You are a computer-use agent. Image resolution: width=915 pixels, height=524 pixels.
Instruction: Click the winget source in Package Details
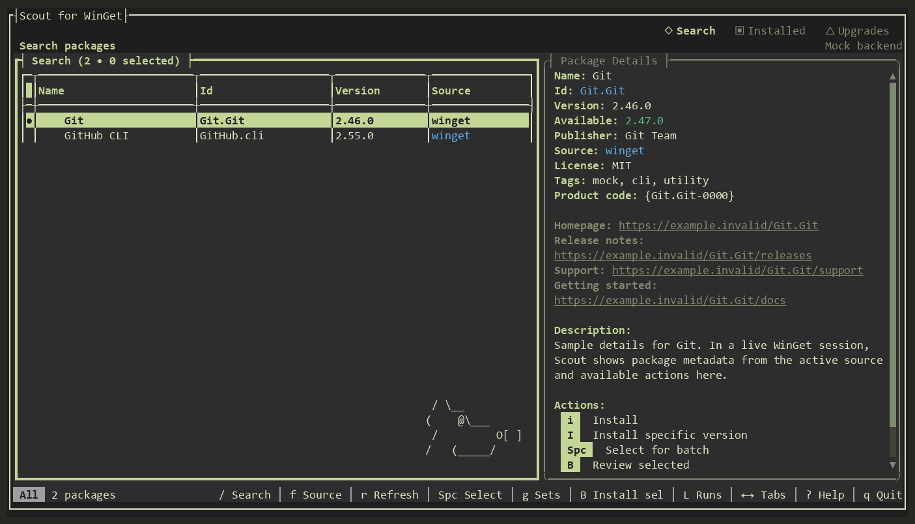point(625,150)
